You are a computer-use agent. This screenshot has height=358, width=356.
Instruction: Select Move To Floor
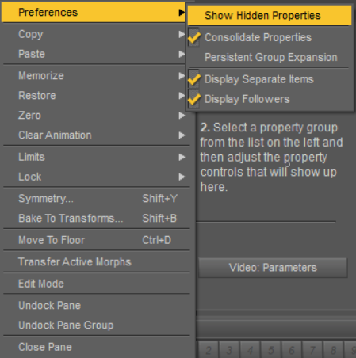pyautogui.click(x=96, y=240)
